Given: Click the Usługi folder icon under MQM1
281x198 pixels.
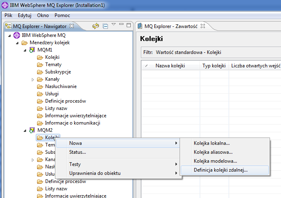Looking at the screenshot, I should (40, 94).
